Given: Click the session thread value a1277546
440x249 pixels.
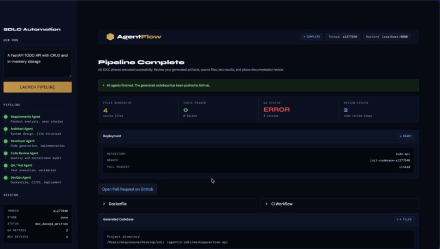Looking at the screenshot, I should click(x=61, y=211).
